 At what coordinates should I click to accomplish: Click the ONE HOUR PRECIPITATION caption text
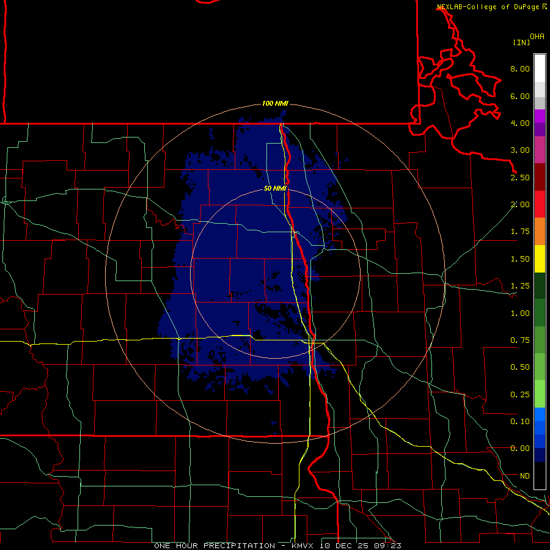(x=215, y=546)
